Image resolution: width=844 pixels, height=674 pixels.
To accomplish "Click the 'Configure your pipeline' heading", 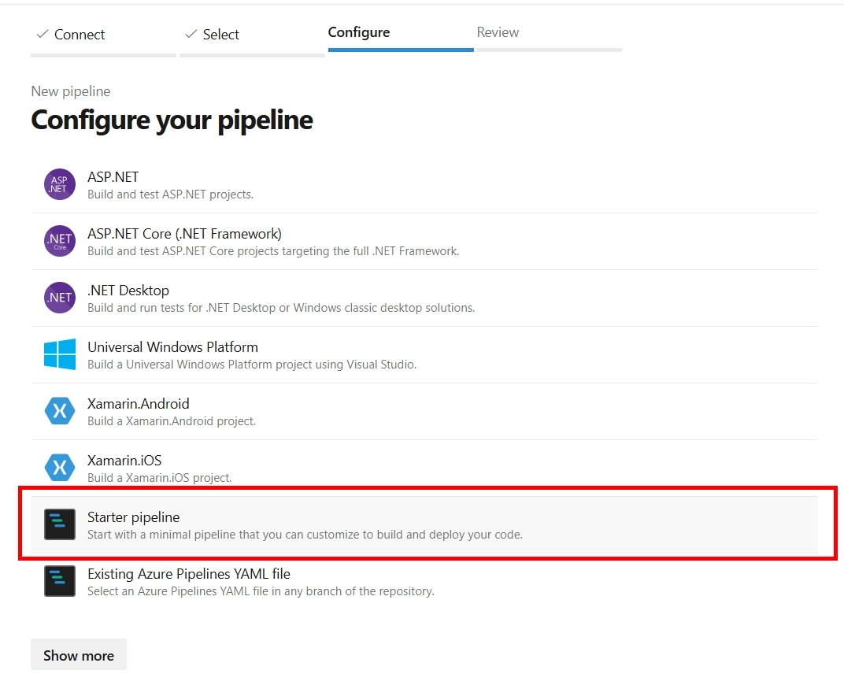I will click(172, 120).
